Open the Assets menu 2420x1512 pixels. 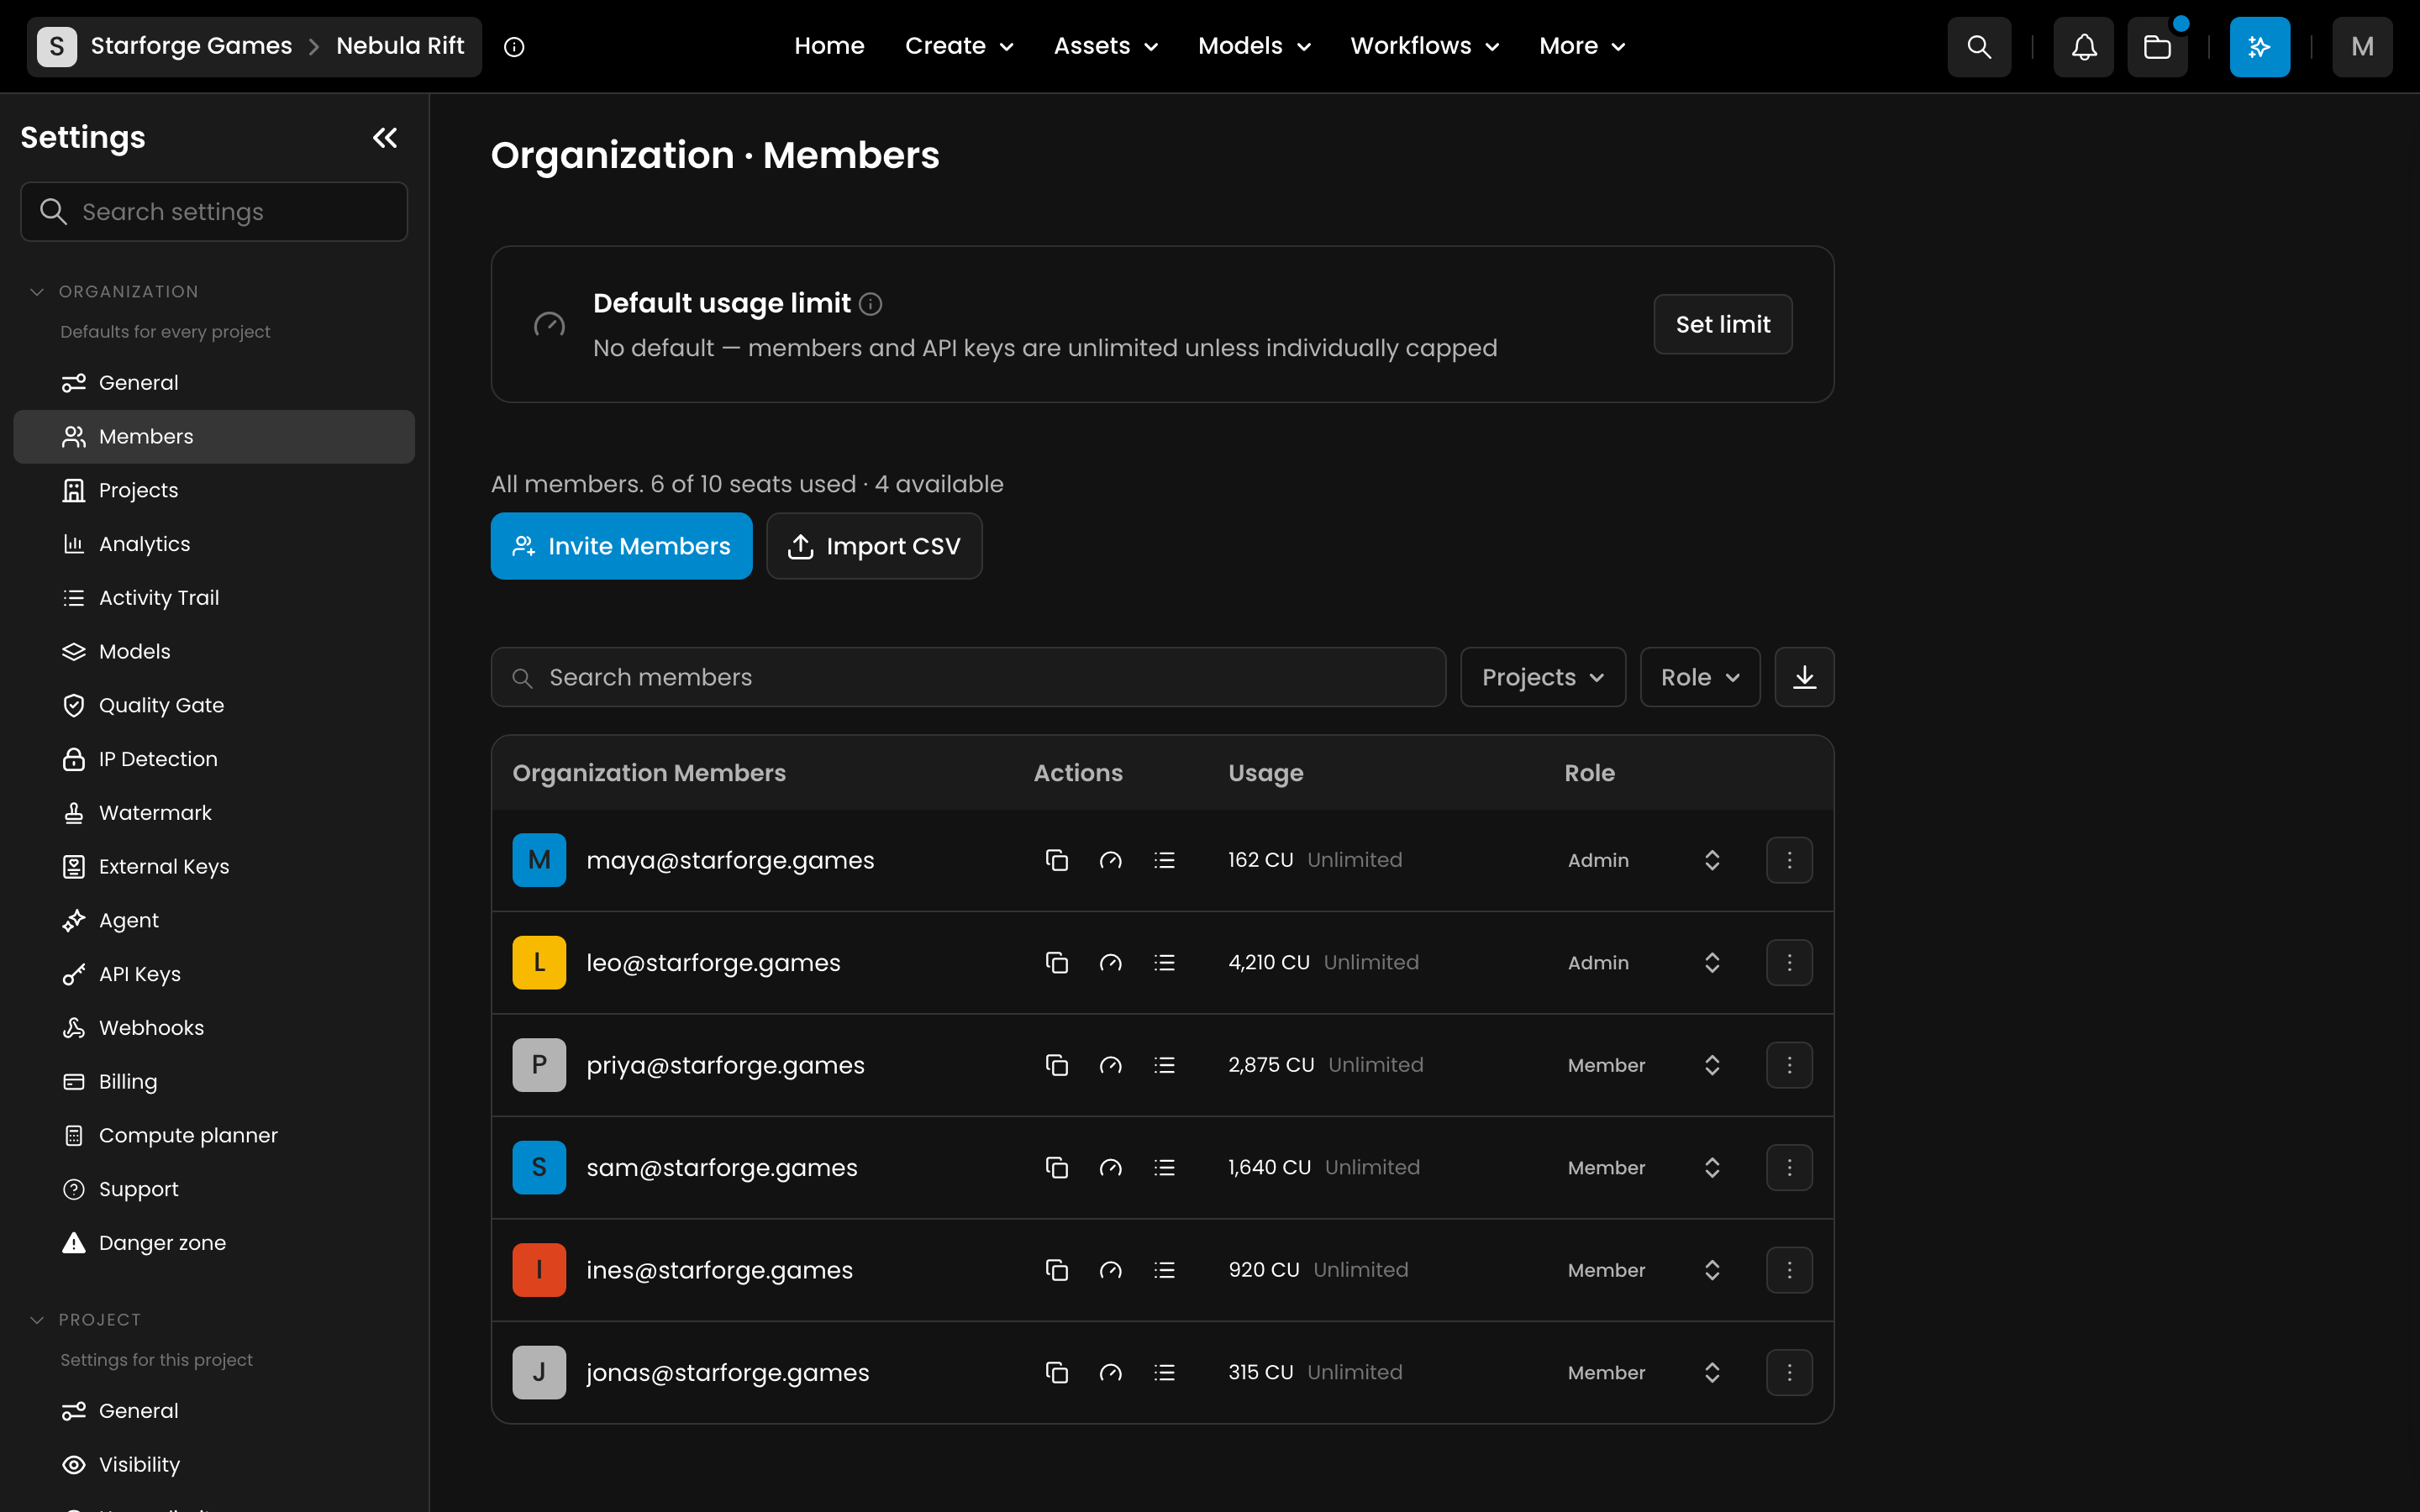point(1105,46)
